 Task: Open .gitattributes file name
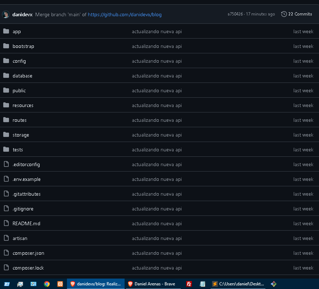[x=27, y=194]
